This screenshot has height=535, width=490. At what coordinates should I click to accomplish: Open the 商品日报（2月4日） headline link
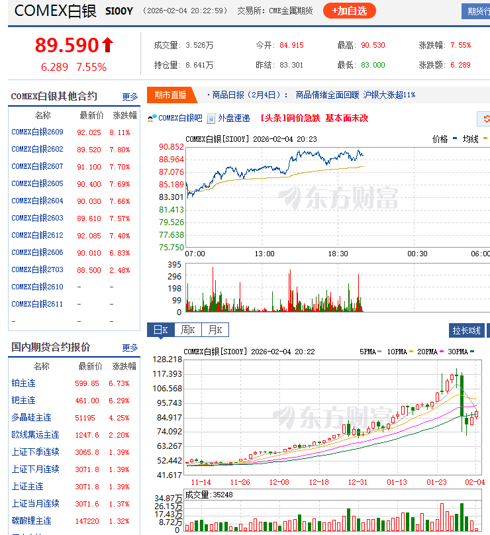coord(314,95)
